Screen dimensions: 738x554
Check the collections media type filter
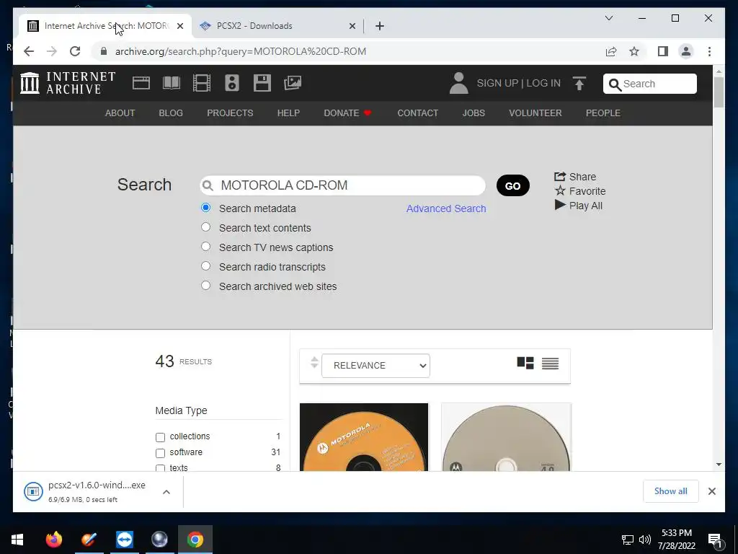click(160, 437)
